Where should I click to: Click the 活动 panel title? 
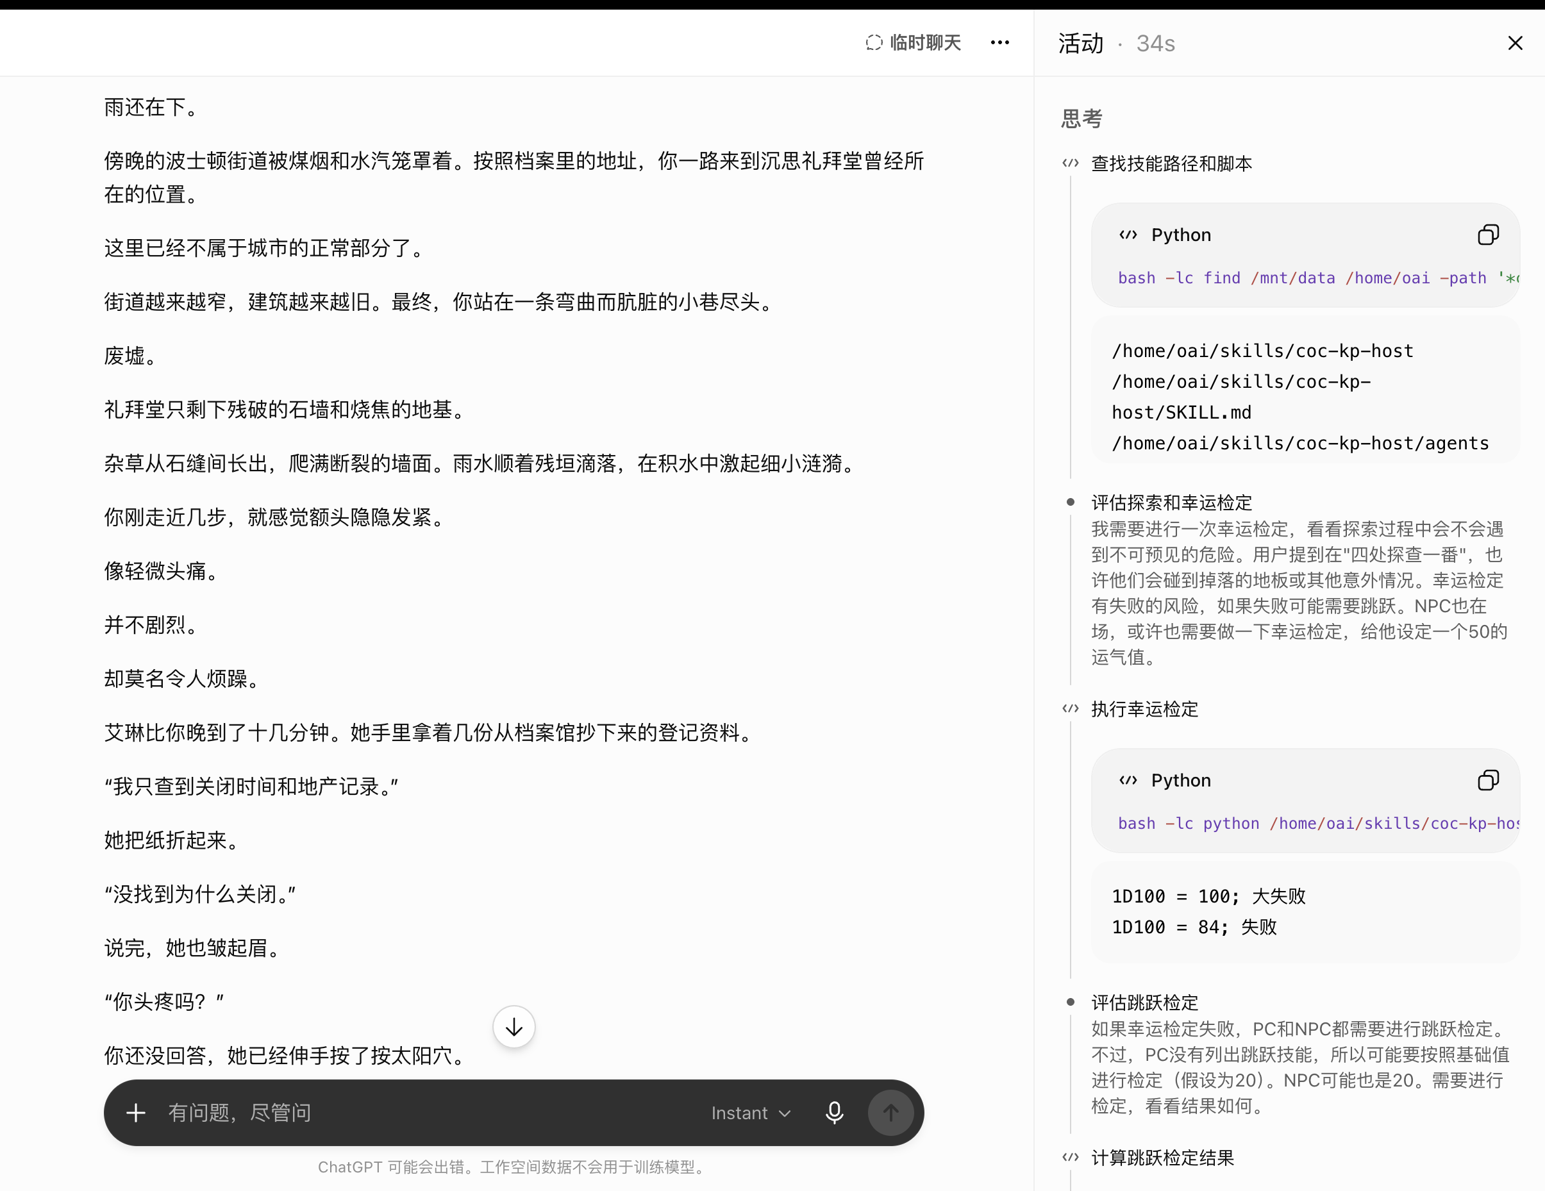click(x=1081, y=43)
